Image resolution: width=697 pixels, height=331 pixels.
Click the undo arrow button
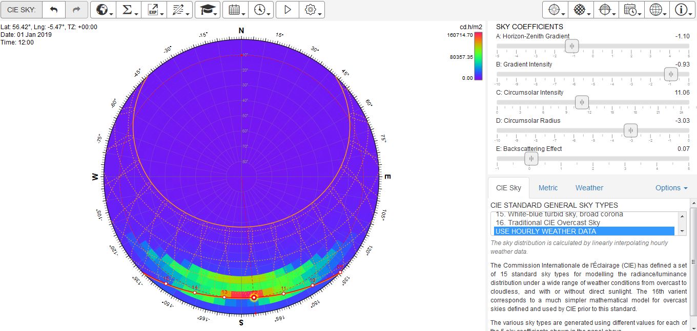tap(54, 10)
